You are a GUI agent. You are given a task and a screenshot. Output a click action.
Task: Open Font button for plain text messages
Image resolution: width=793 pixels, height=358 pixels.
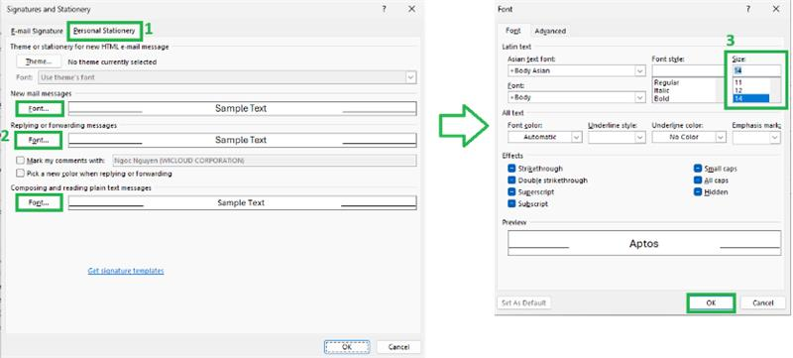pyautogui.click(x=39, y=202)
